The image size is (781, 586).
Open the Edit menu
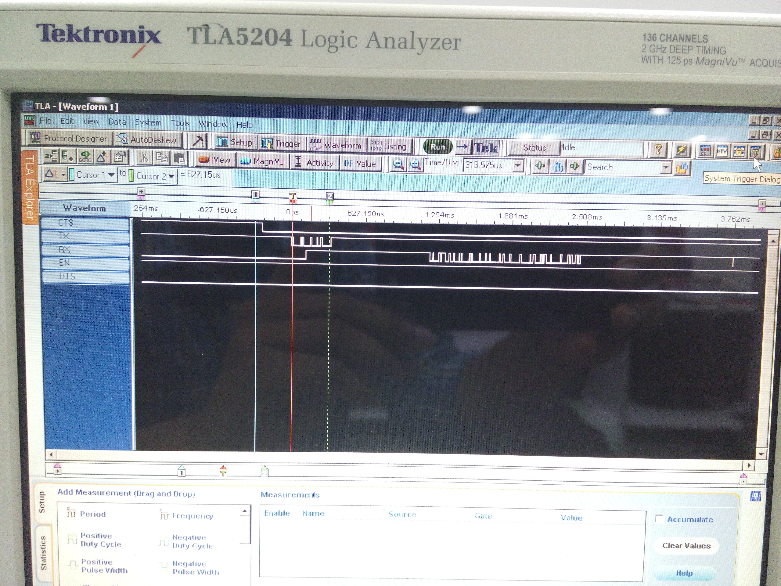click(67, 121)
